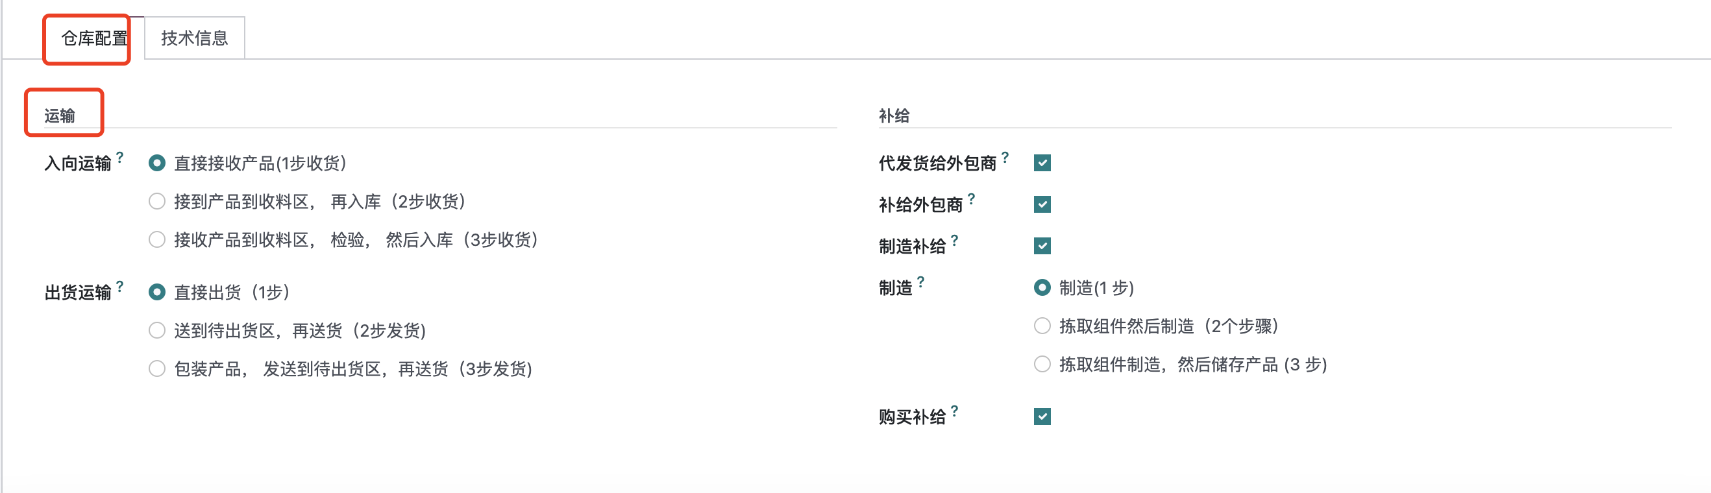Viewport: 1711px width, 493px height.
Task: Select 包装产品 3步发货 option
Action: (156, 368)
